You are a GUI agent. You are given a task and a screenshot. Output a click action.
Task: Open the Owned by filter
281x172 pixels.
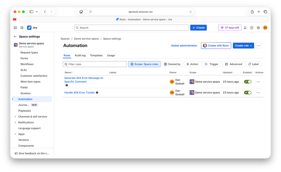[x=172, y=64]
